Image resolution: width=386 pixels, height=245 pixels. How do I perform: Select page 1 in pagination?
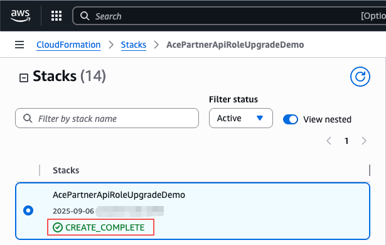coord(346,141)
